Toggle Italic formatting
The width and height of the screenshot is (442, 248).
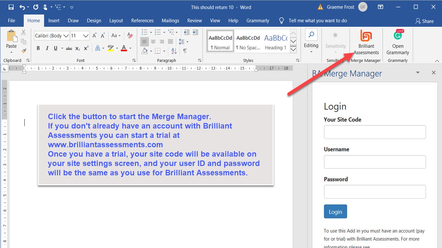[47, 48]
